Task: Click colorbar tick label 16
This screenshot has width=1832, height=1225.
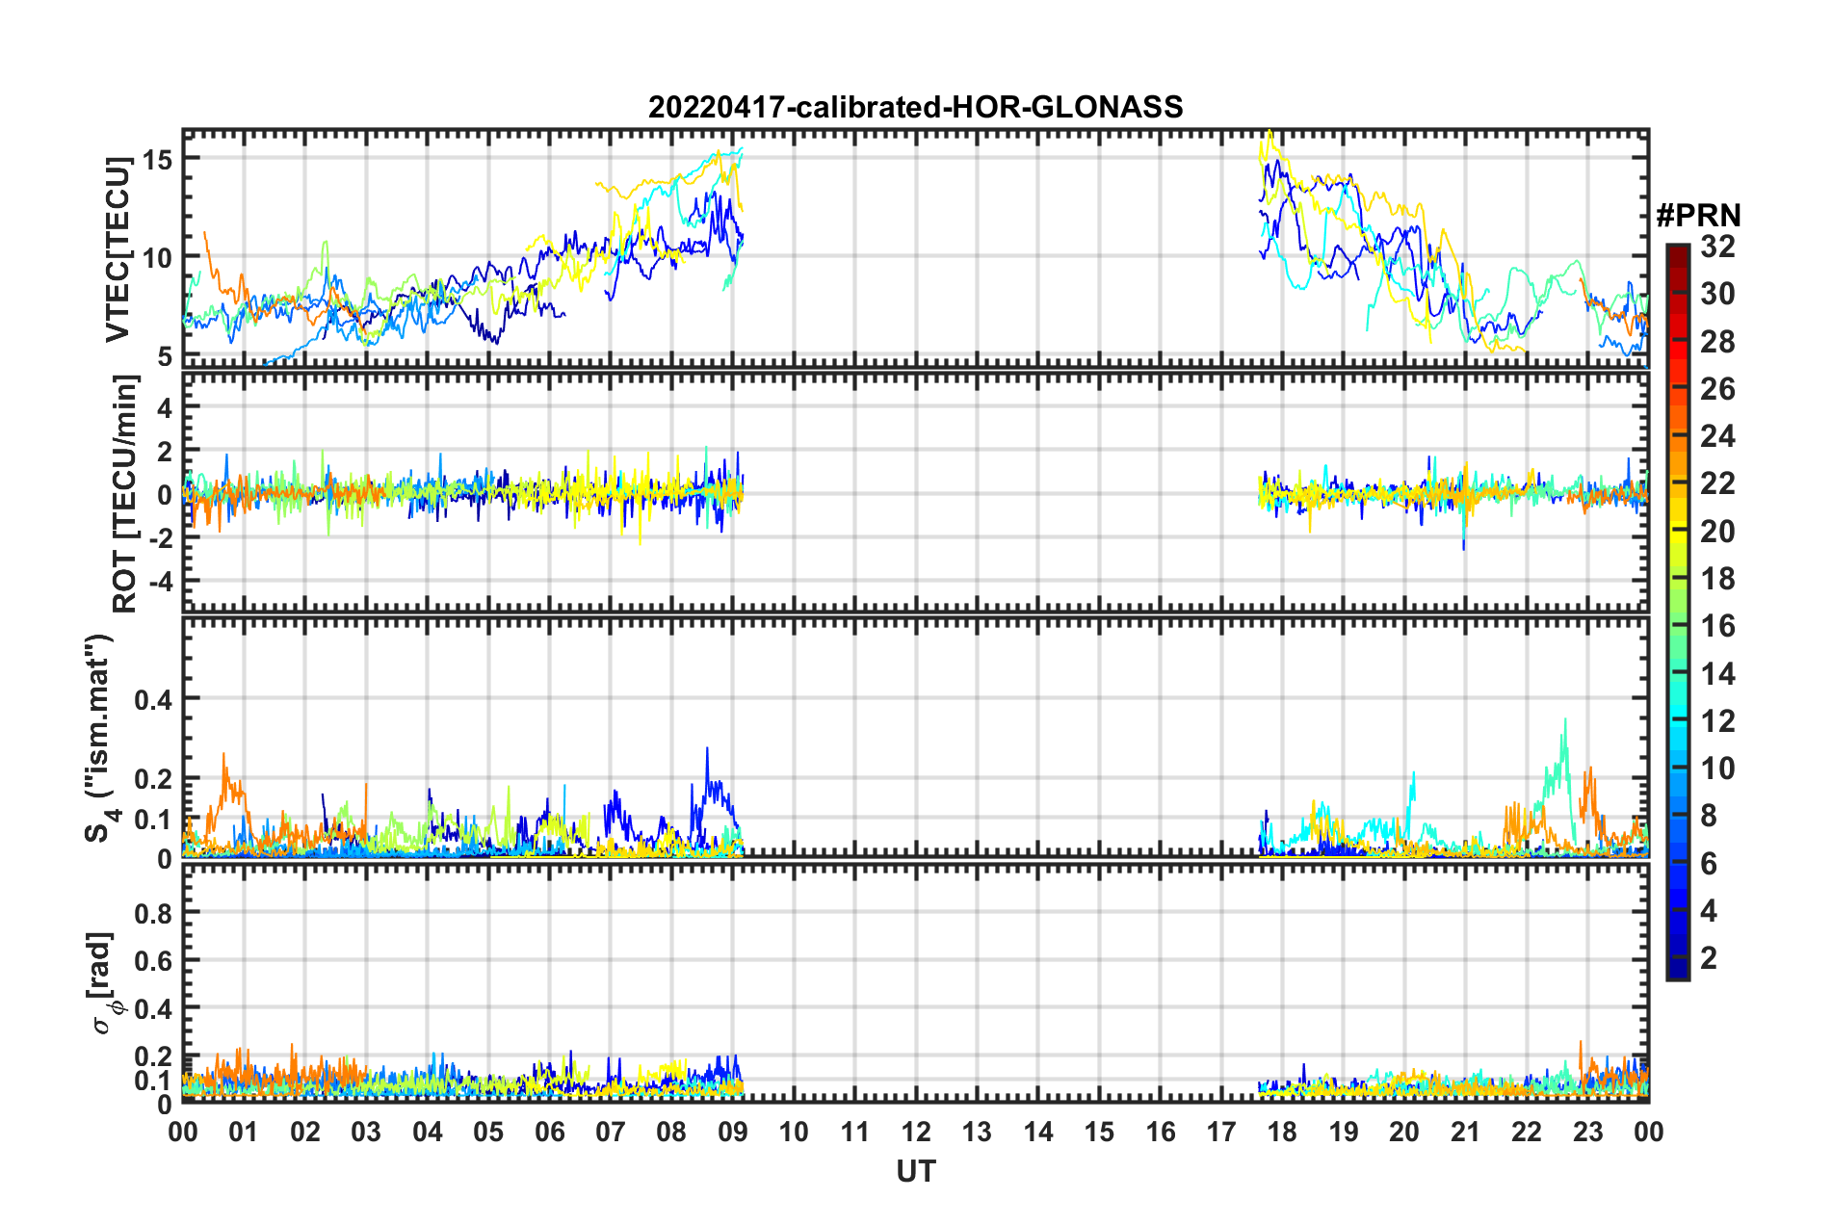Action: [x=1717, y=626]
